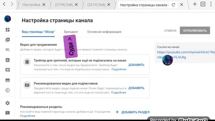Click the film icon in the trailer card
Viewport: 215px width, 121px height.
tap(27, 62)
